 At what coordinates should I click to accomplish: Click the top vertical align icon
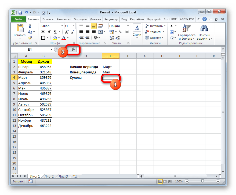click(x=81, y=26)
